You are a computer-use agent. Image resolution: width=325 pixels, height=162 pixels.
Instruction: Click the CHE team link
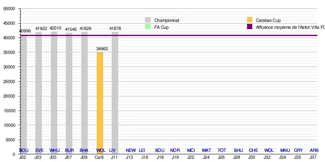click(253, 150)
